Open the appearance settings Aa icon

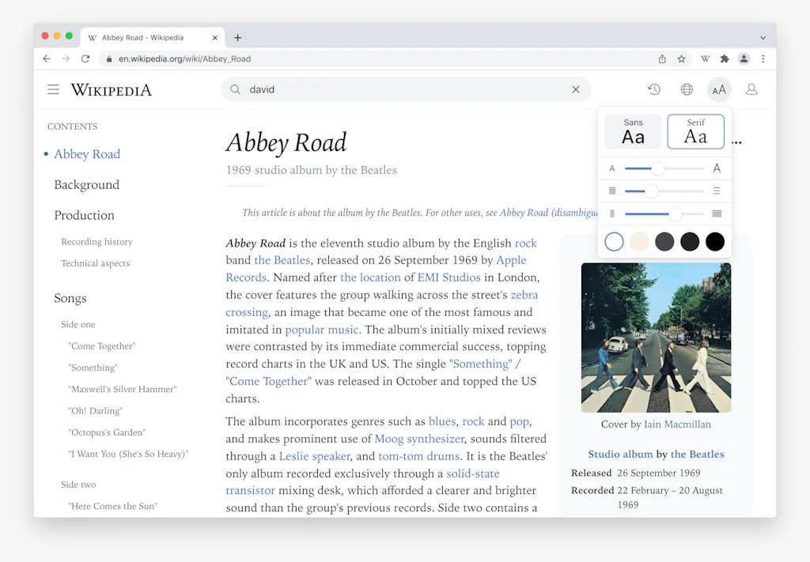pyautogui.click(x=718, y=89)
